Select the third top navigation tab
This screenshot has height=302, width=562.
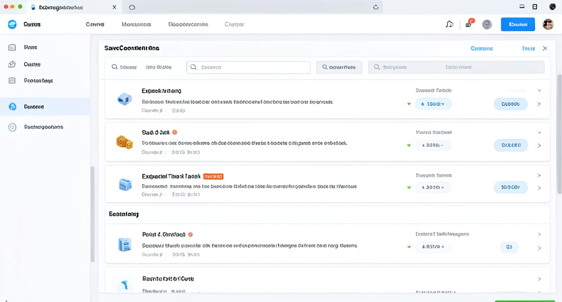(x=188, y=24)
